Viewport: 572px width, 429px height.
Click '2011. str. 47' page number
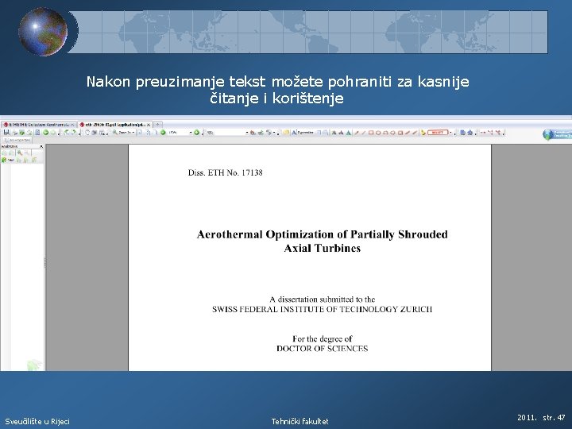click(x=541, y=417)
